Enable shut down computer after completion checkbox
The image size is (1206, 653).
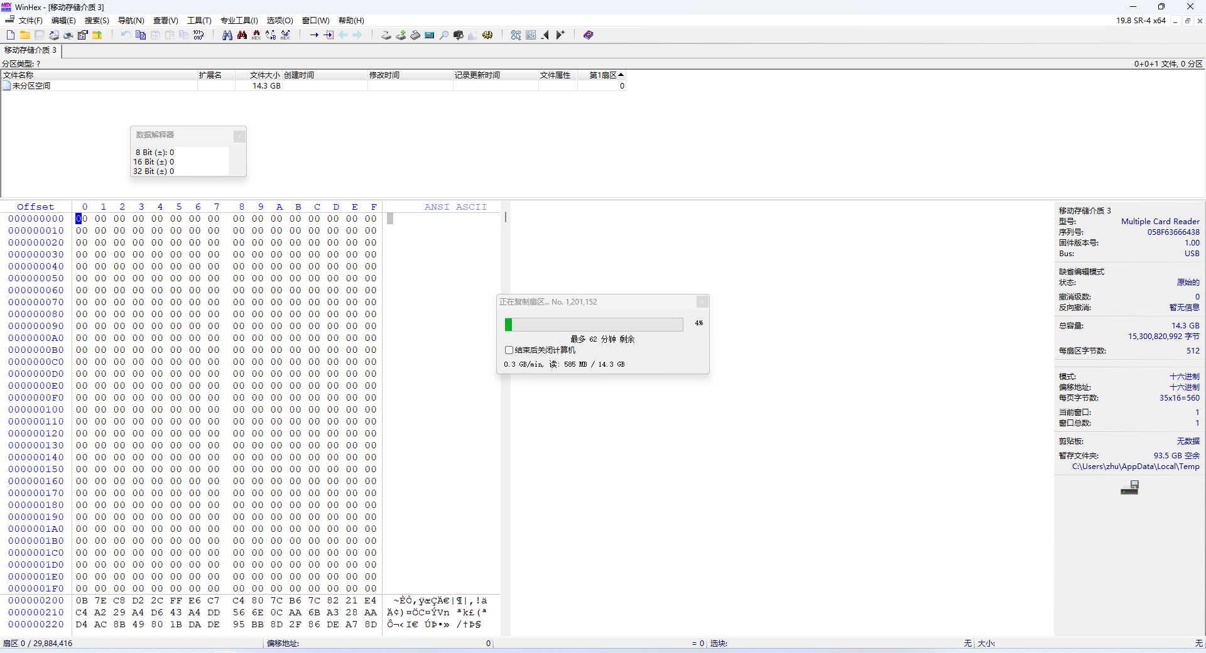coord(509,350)
